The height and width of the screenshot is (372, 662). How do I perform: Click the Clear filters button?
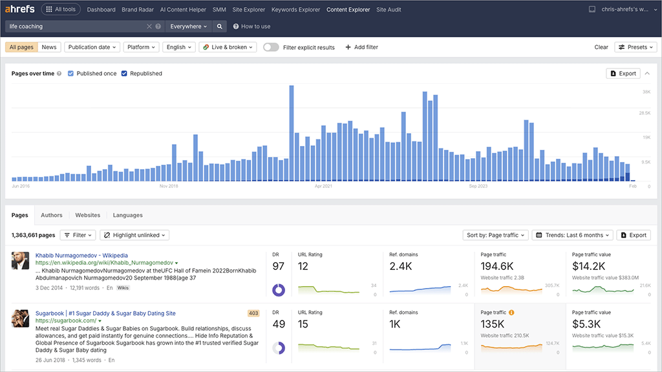click(601, 46)
